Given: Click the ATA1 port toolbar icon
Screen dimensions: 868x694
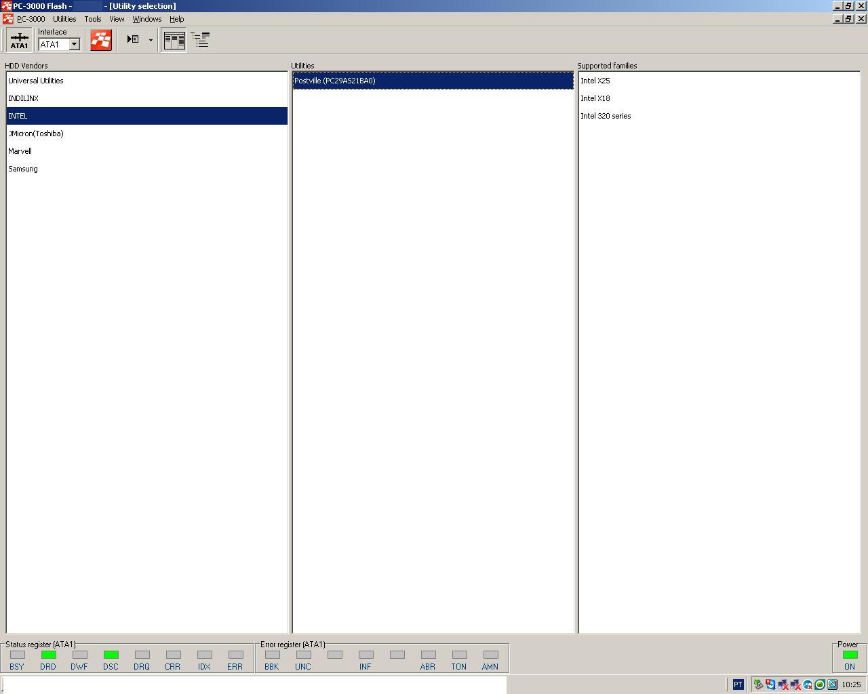Looking at the screenshot, I should point(19,40).
